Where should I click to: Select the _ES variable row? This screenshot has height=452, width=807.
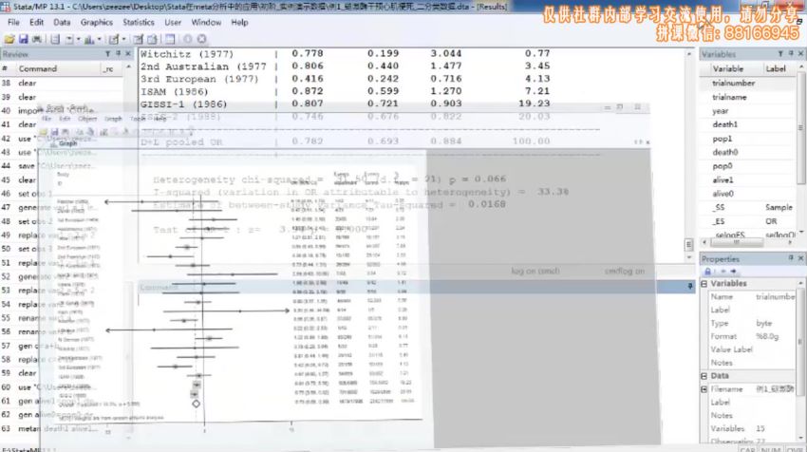tap(748, 221)
